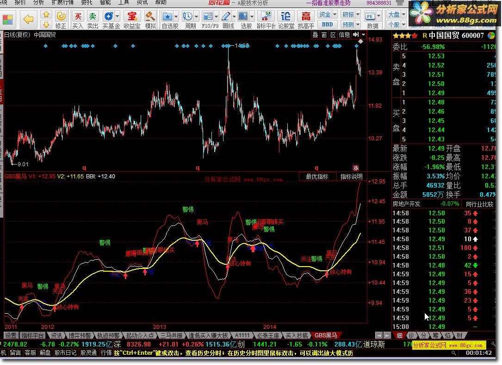Open the 自选股 star folder icon
502x365 pixels.
[x=167, y=16]
